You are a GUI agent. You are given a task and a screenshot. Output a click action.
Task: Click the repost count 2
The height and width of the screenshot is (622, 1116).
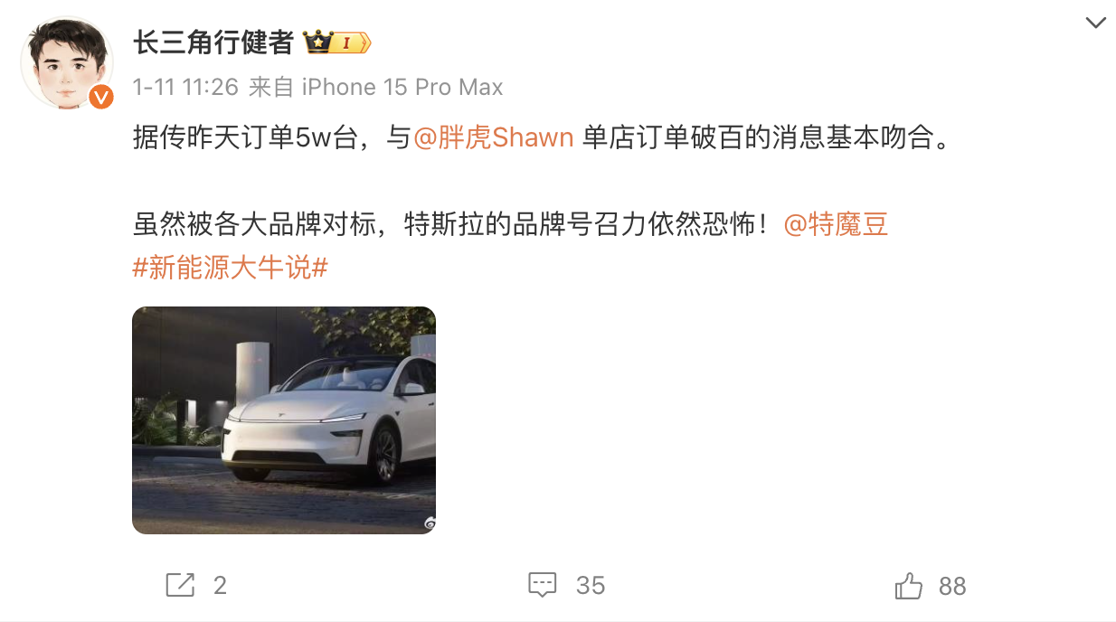pos(220,586)
